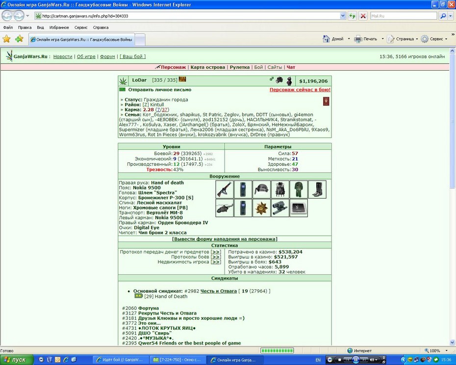The height and width of the screenshot is (365, 456).
Task: Open the Сервис toolbar dropdown
Action: coord(434,39)
